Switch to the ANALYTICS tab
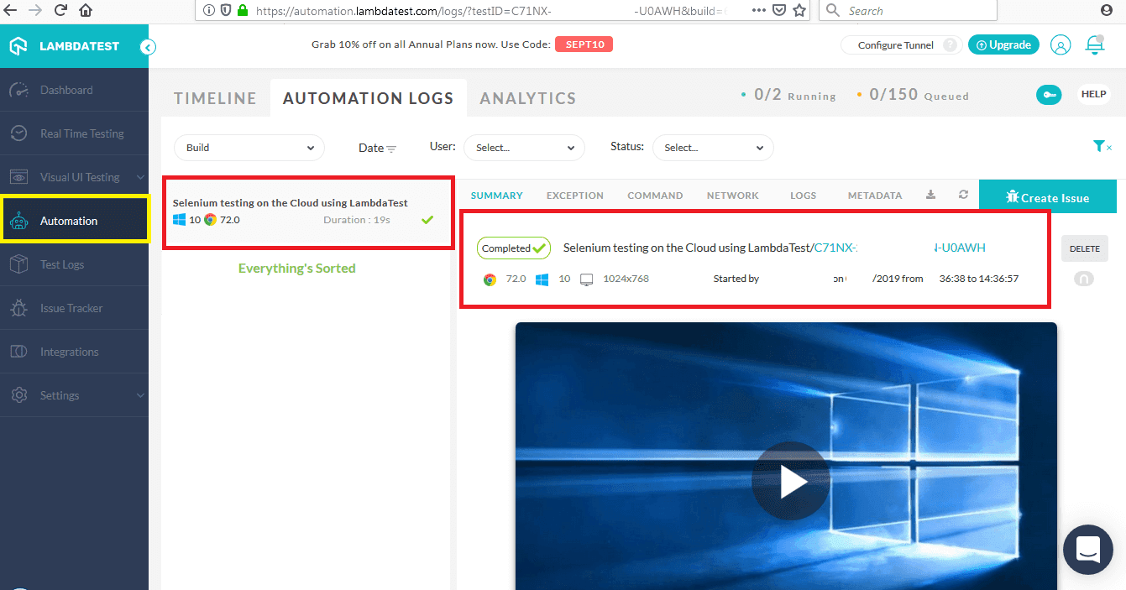The height and width of the screenshot is (590, 1126). (527, 97)
